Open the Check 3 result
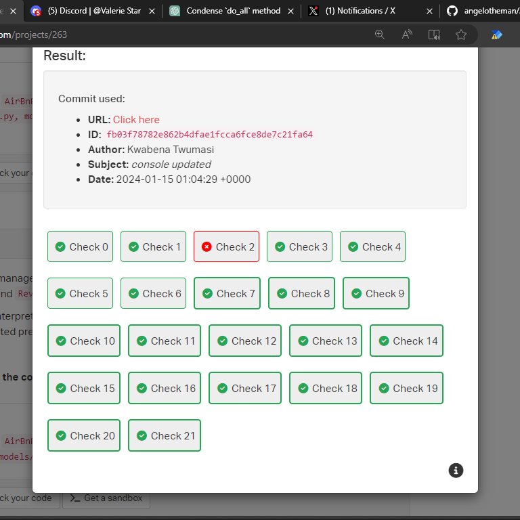520x520 pixels. pyautogui.click(x=299, y=246)
